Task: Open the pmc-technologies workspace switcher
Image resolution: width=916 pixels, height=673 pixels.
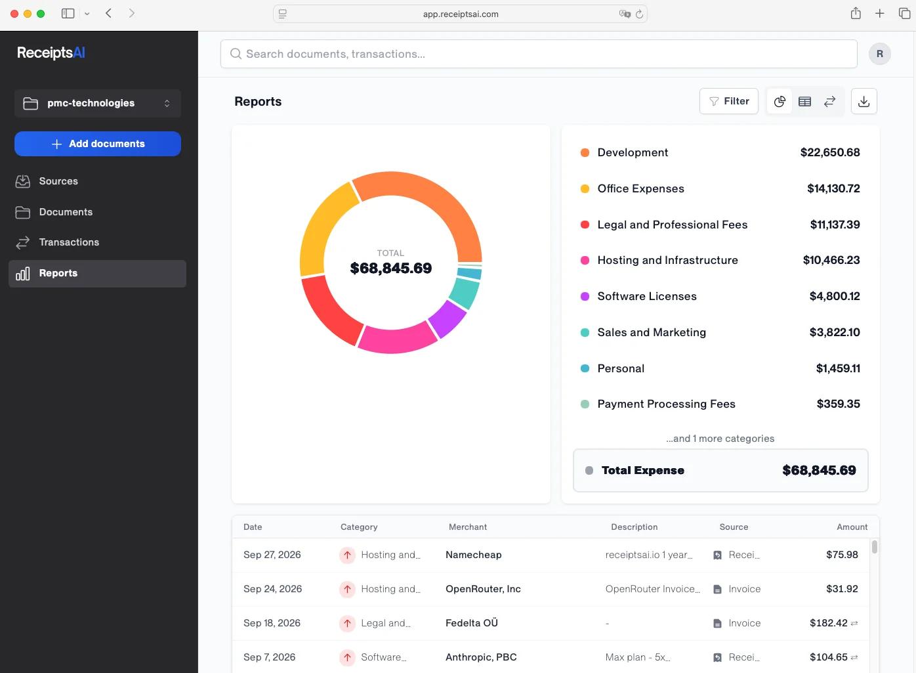Action: coord(98,103)
